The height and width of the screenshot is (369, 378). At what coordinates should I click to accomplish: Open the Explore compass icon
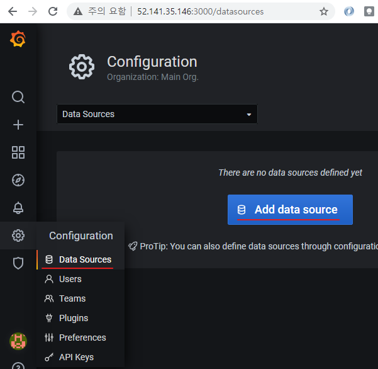pos(18,180)
